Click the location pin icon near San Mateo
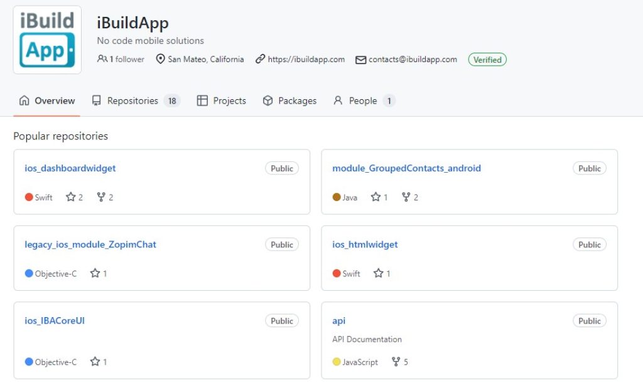The width and height of the screenshot is (643, 390). pos(159,59)
